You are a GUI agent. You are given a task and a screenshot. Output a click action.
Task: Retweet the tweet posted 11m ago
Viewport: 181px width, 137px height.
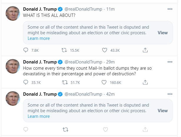(64, 50)
